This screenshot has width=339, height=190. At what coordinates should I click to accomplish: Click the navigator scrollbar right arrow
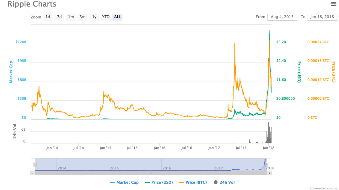coord(269,173)
